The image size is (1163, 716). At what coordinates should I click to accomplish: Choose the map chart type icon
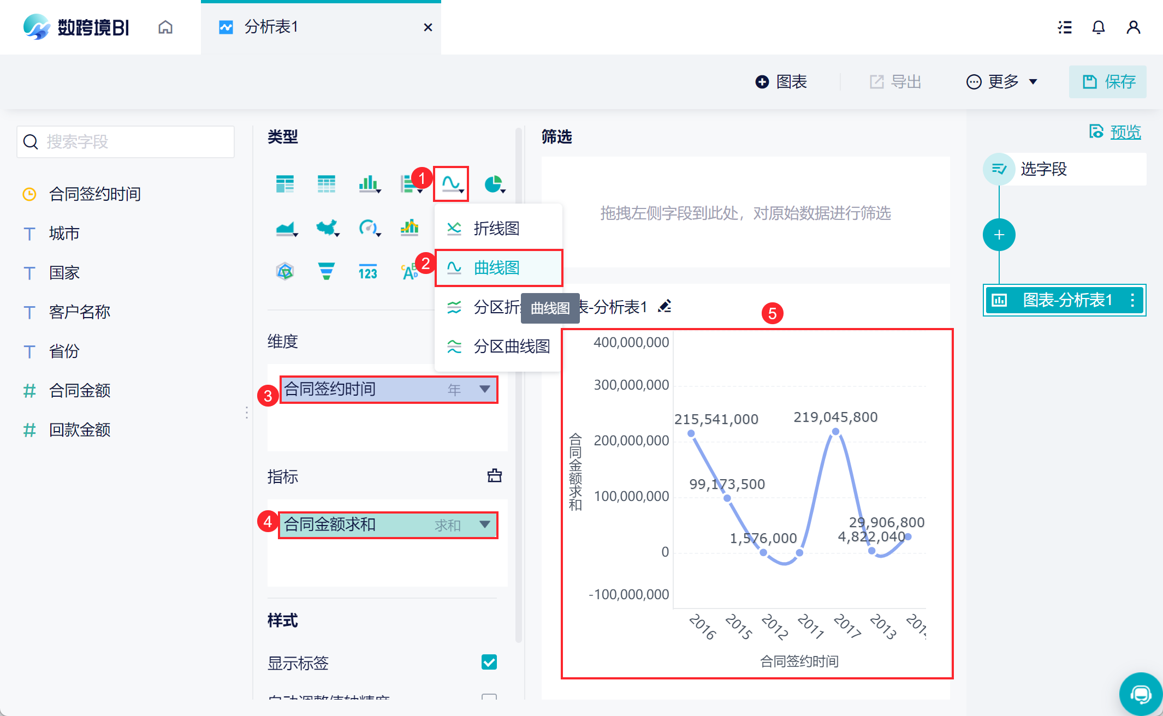tap(327, 228)
